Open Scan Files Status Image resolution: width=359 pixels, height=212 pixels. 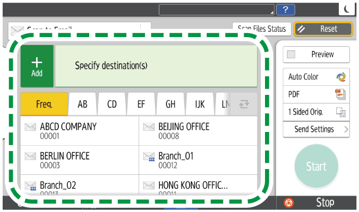click(261, 29)
